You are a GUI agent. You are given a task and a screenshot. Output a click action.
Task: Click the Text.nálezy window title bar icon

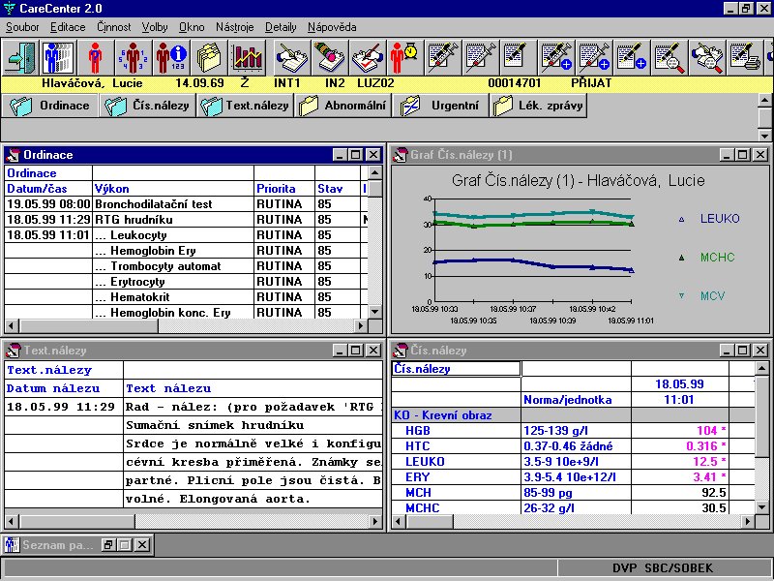click(x=13, y=351)
